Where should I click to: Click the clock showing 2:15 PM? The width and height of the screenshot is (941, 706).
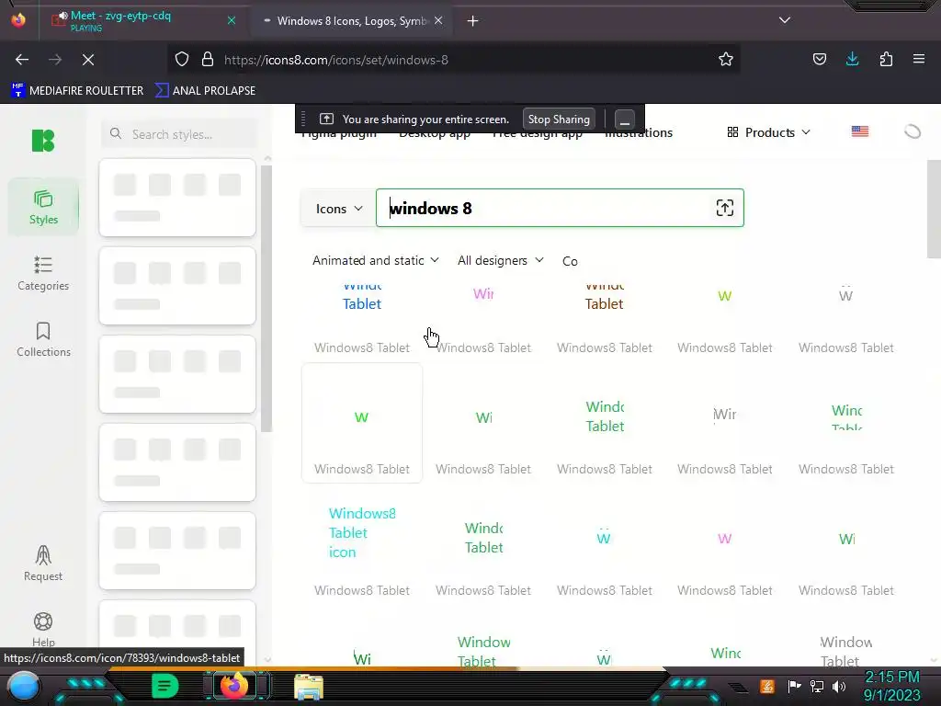891,678
